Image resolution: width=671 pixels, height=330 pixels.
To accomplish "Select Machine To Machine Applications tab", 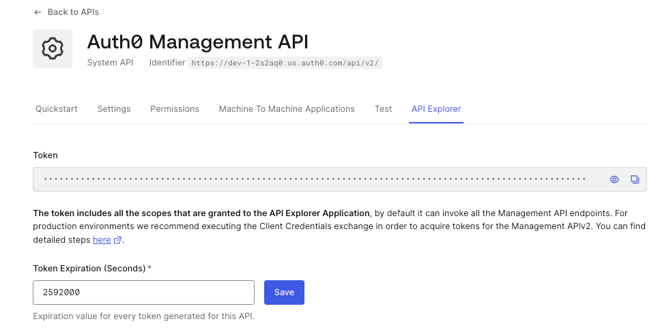I will [x=287, y=109].
